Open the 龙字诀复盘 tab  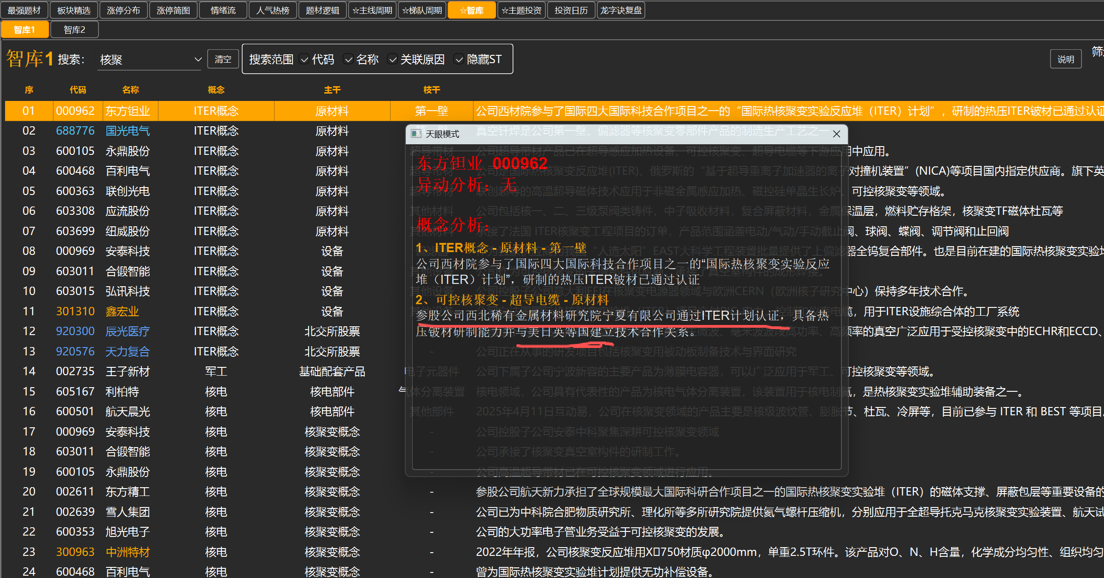[621, 10]
